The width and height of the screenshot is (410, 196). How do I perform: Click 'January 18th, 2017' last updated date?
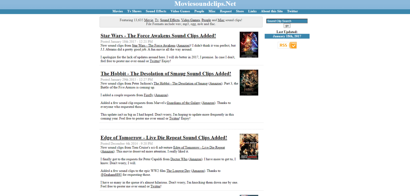click(287, 36)
